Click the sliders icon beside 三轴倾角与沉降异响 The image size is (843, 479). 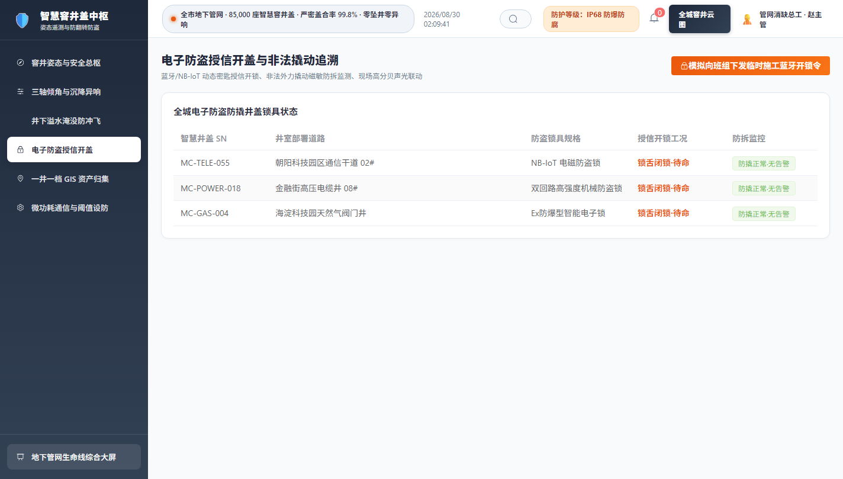click(21, 92)
